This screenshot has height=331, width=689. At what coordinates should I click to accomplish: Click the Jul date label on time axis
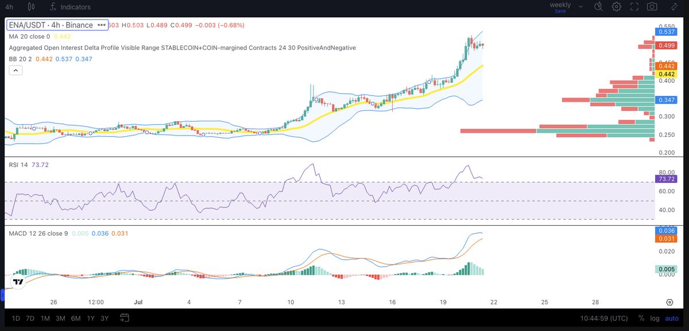pyautogui.click(x=138, y=302)
